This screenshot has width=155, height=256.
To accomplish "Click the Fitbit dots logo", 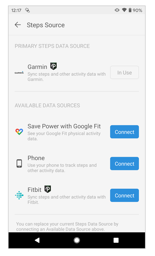I will 19,195.
